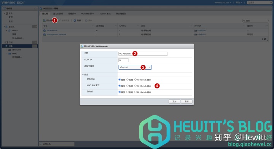Click the switch icon in VM Network row
The height and width of the screenshot is (149, 274).
[x=195, y=30]
